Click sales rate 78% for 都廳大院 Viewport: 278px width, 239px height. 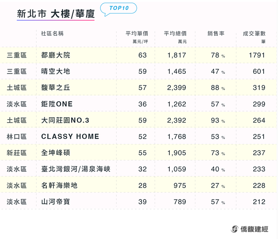pyautogui.click(x=218, y=55)
